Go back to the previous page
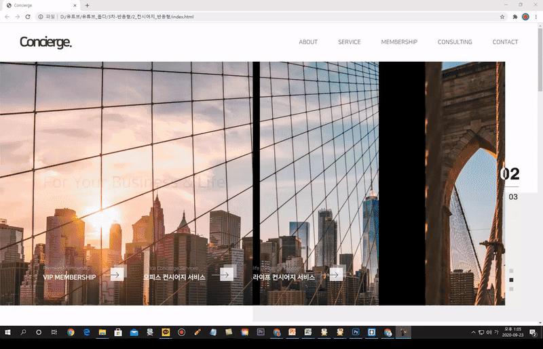 click(7, 16)
